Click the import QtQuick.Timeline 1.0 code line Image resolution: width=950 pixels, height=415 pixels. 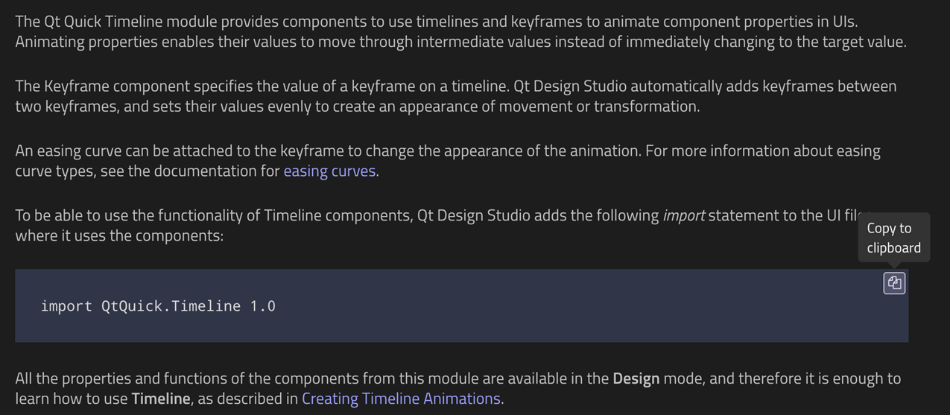158,306
